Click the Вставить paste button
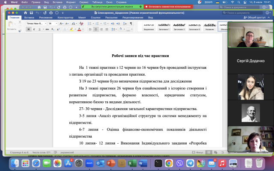 click(12, 26)
